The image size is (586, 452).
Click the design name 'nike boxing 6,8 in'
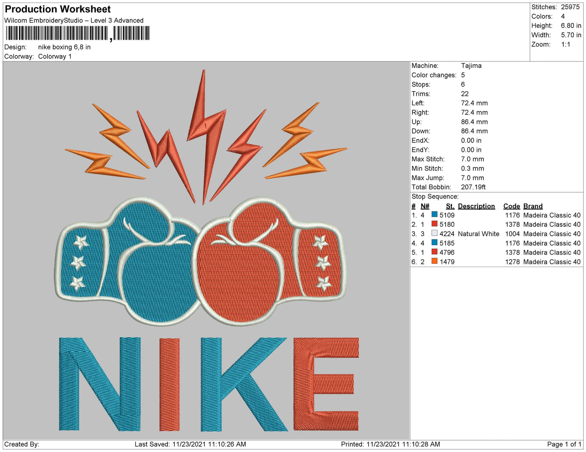click(x=64, y=47)
